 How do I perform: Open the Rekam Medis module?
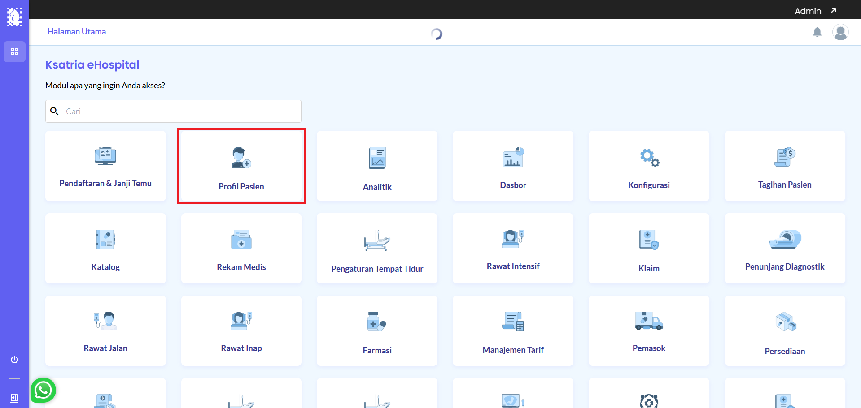point(241,248)
